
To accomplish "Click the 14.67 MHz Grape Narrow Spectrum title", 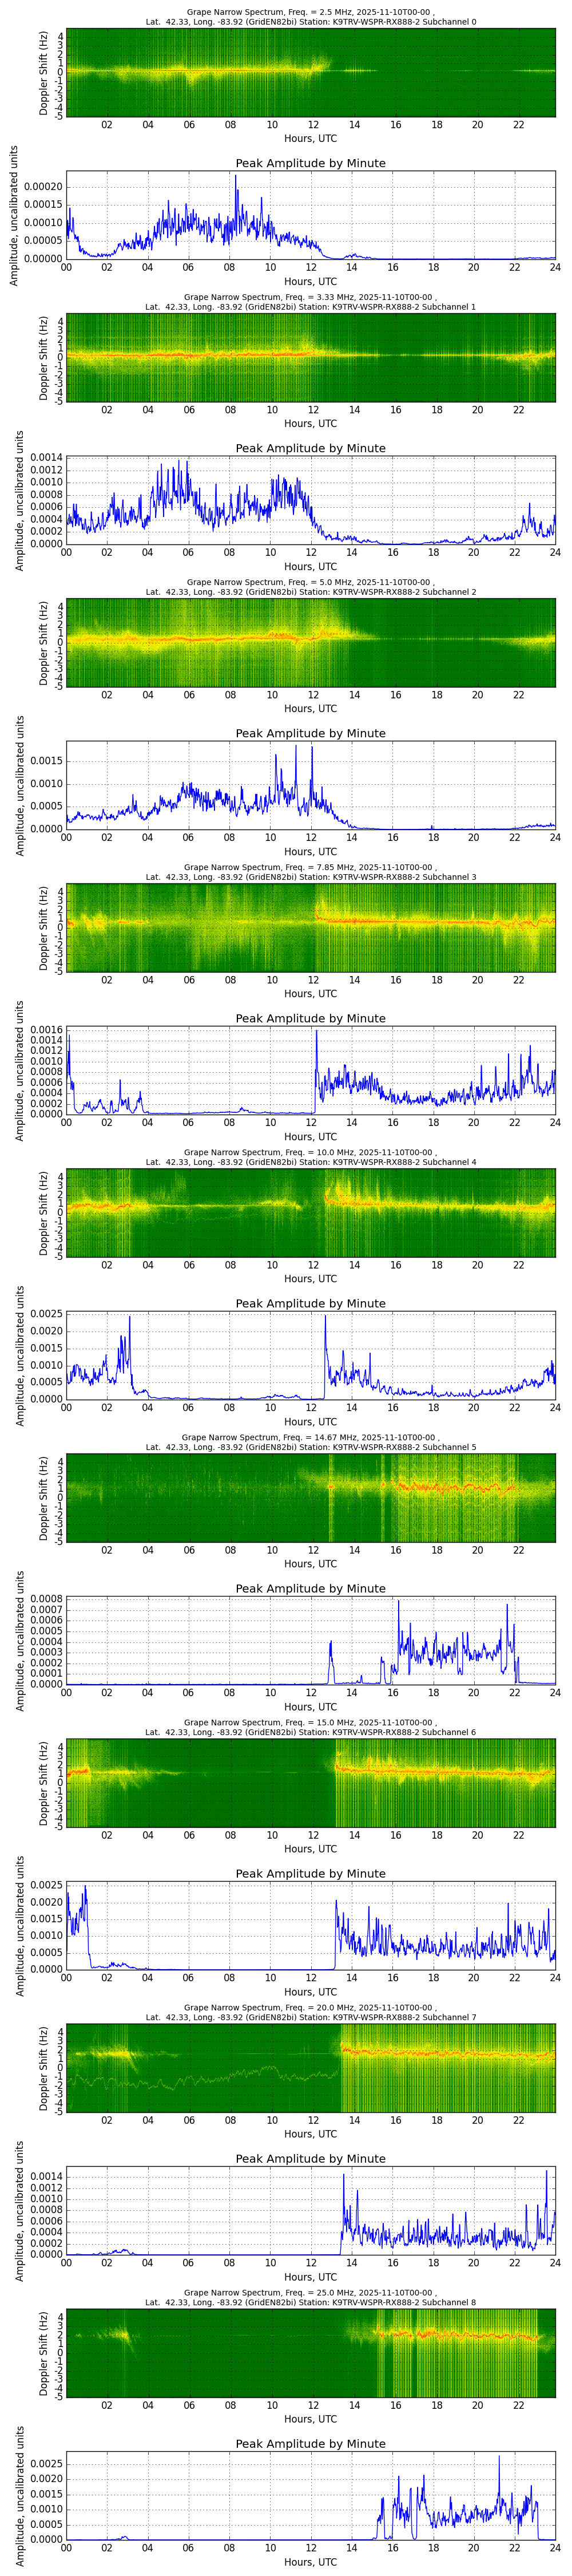I will [x=310, y=1438].
